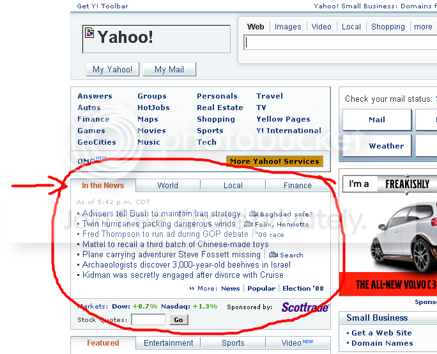Click the video camera icon beside Search

point(273,255)
